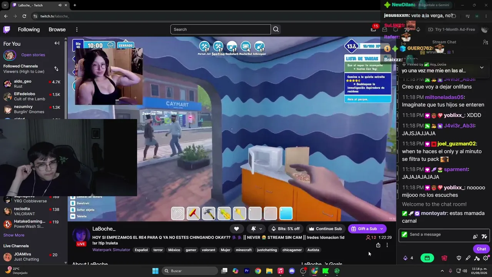Select the valorant tag

tap(208, 250)
